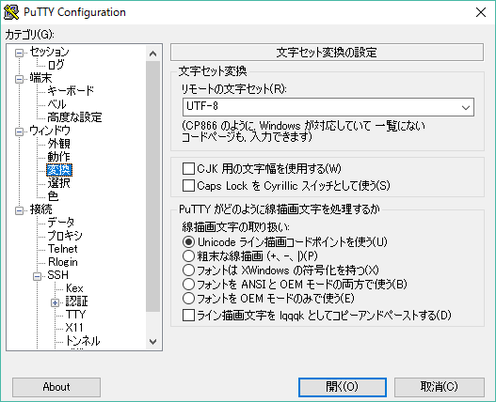This screenshot has height=402, width=496.
Task: Collapse the セッション tree node
Action: pyautogui.click(x=20, y=53)
